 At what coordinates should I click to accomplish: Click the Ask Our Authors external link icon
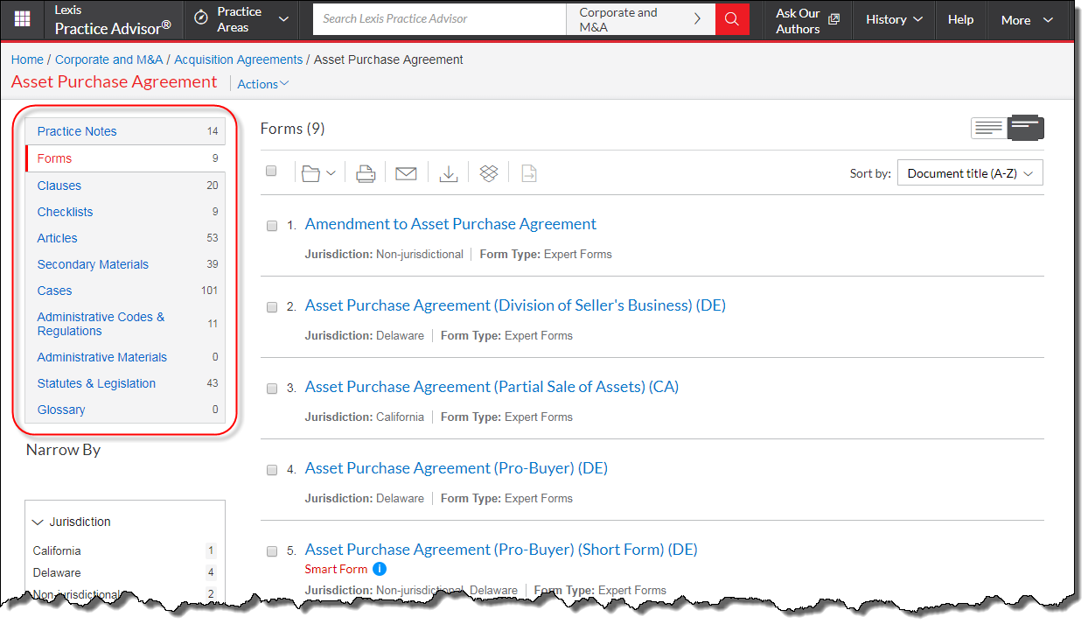pyautogui.click(x=833, y=19)
